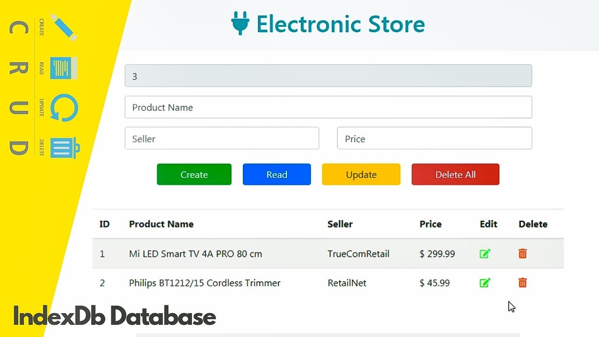Click the plug icon beside Electronic Store
Image resolution: width=599 pixels, height=337 pixels.
(240, 23)
